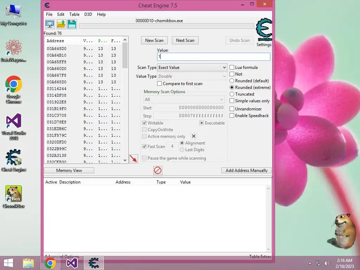Select Rounded (default) option
This screenshot has height=270, width=360.
pyautogui.click(x=232, y=81)
